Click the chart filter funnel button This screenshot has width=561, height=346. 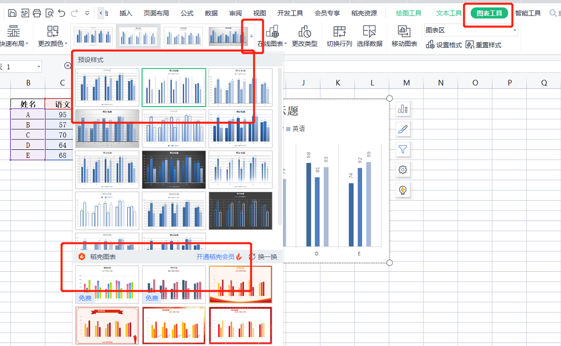click(x=403, y=149)
